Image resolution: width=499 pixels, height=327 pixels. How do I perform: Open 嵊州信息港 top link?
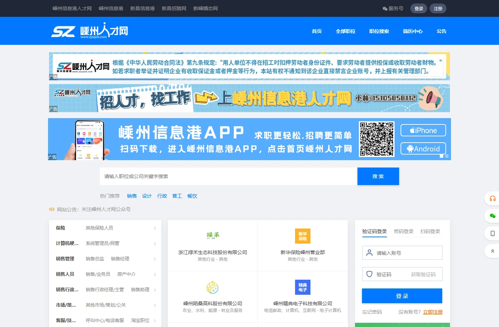tap(111, 8)
